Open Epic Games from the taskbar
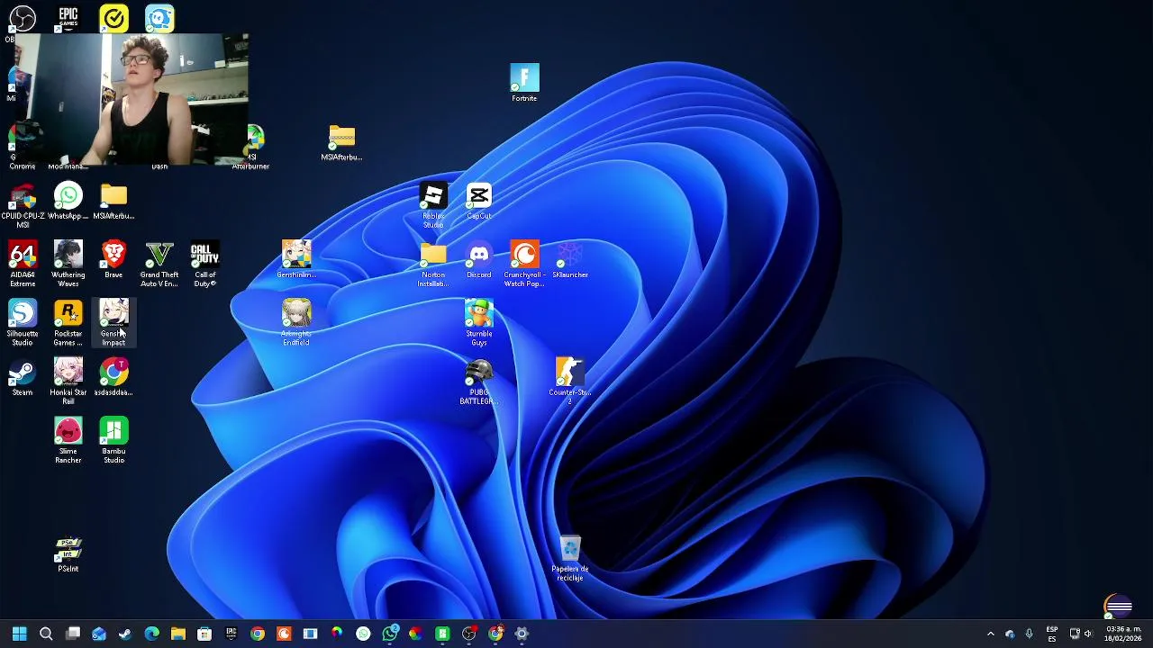The image size is (1153, 648). pyautogui.click(x=232, y=634)
